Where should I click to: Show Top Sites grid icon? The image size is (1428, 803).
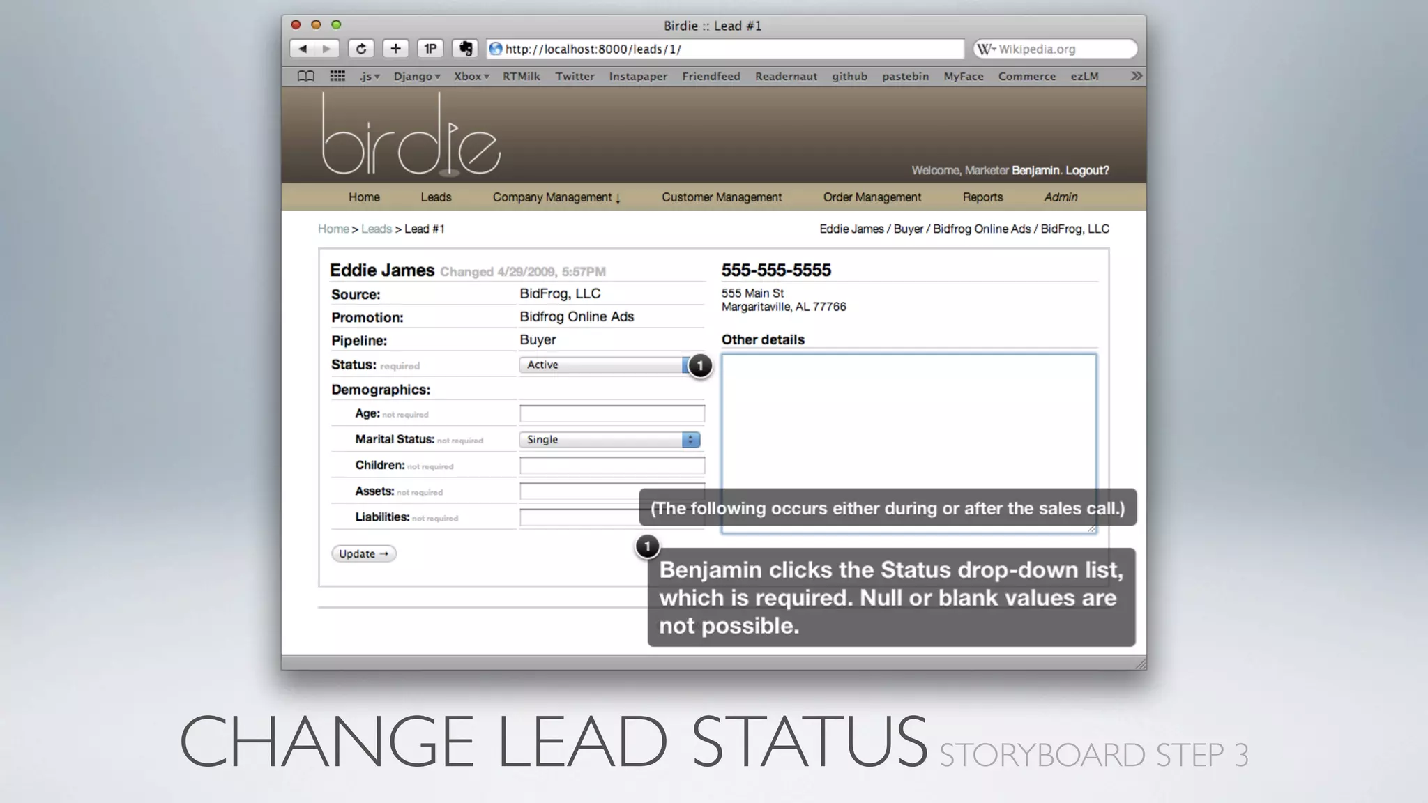[337, 76]
